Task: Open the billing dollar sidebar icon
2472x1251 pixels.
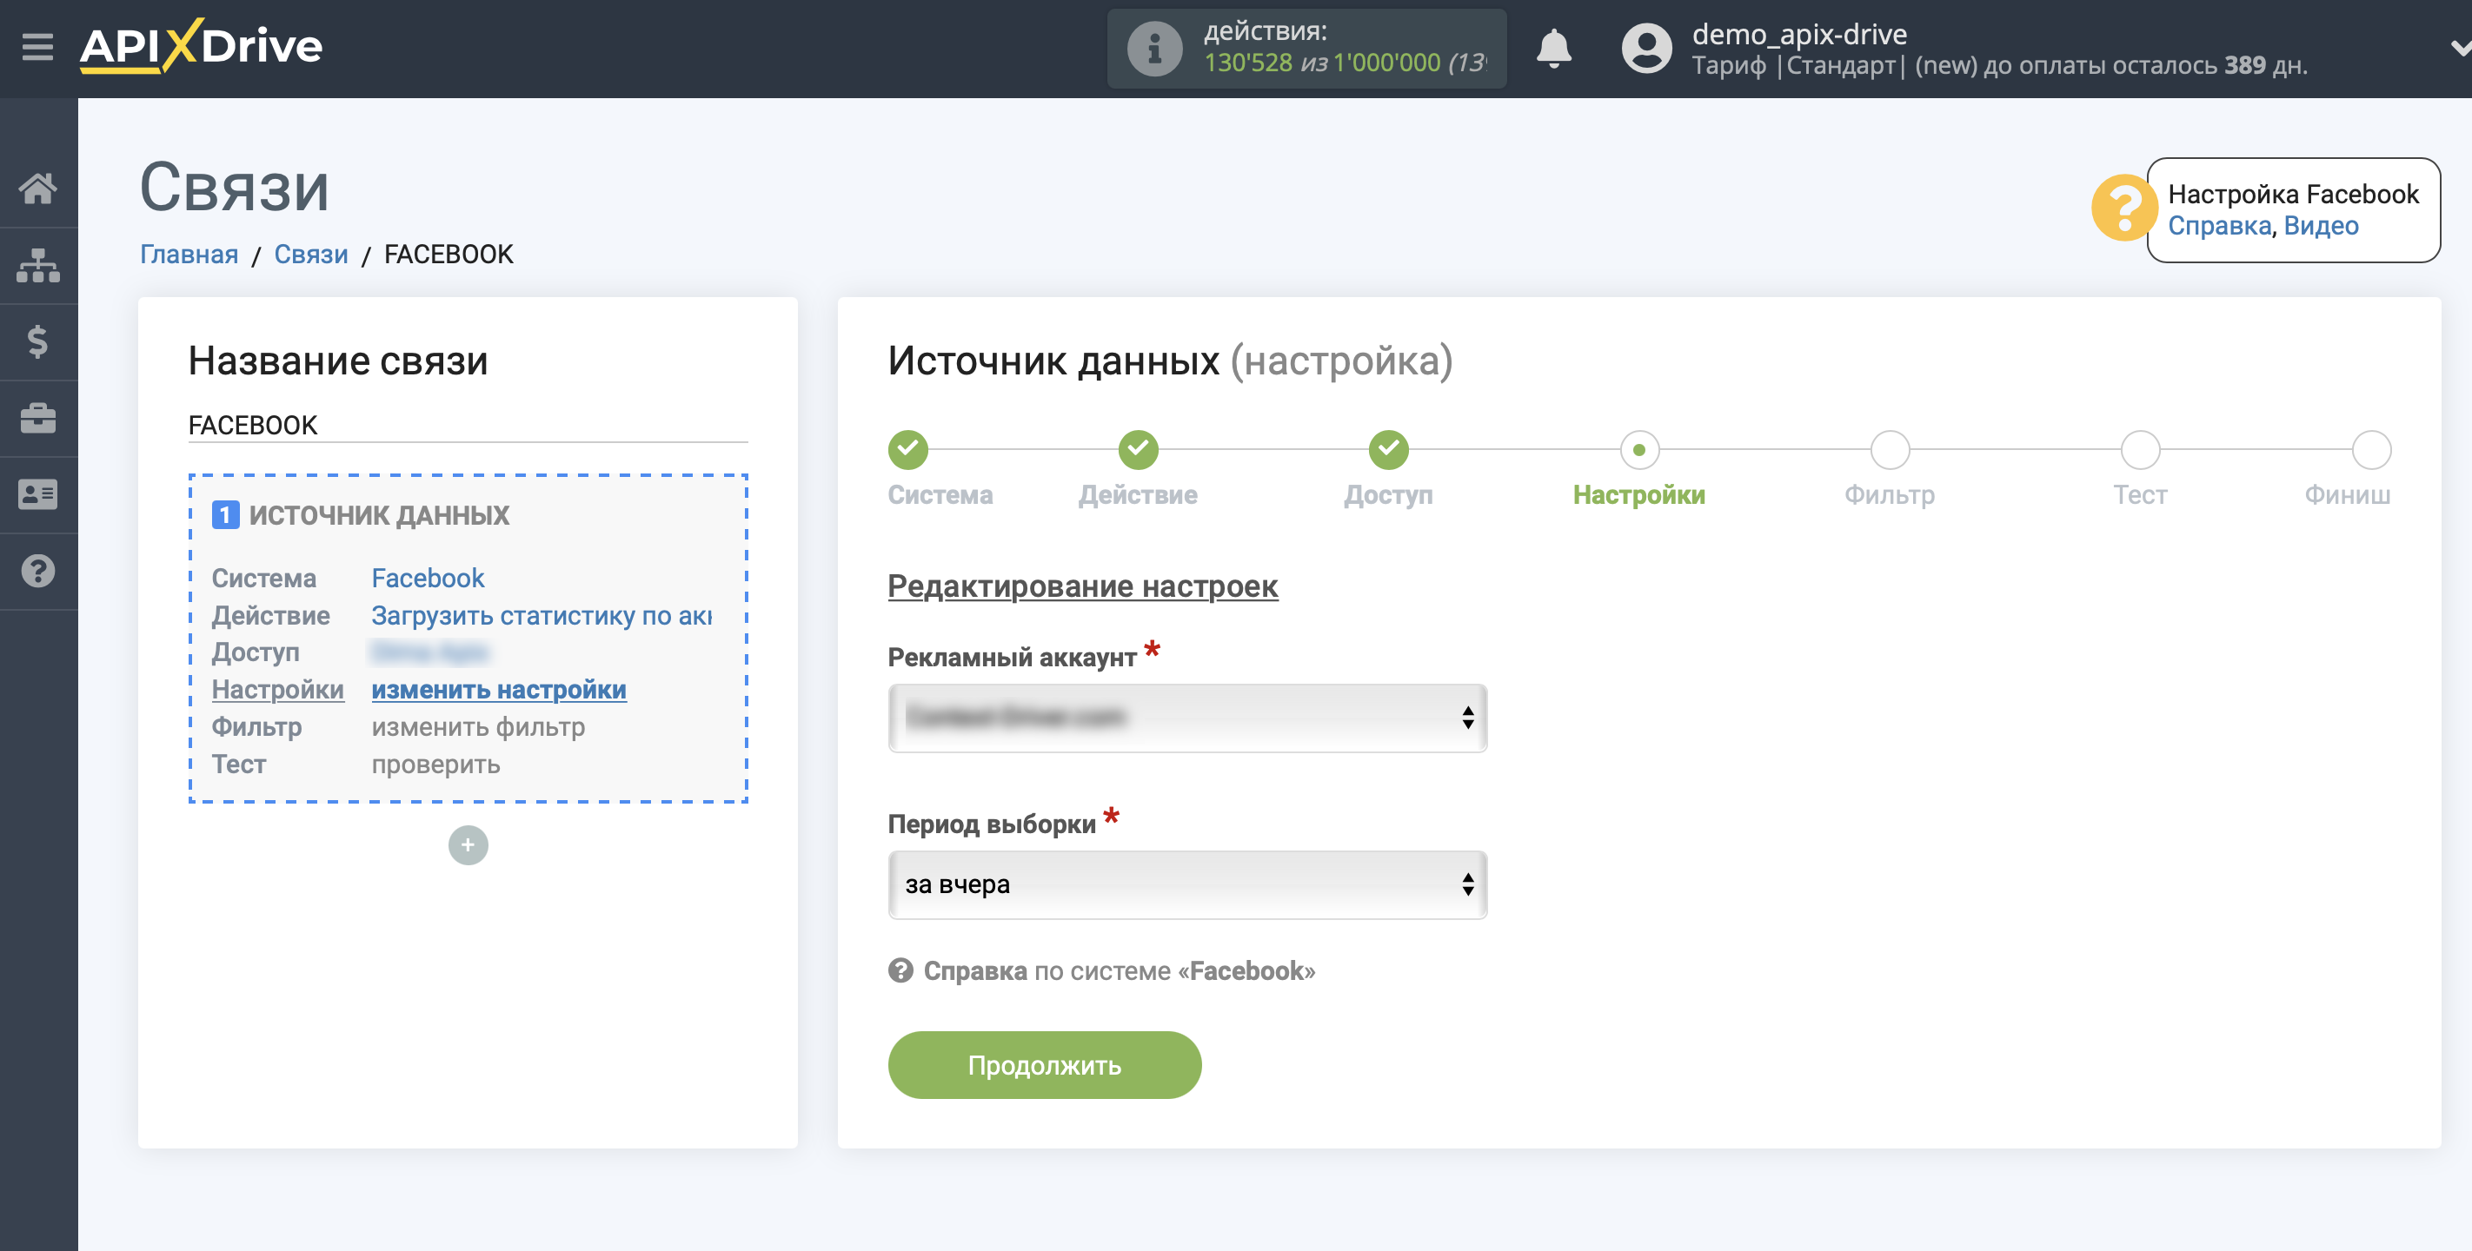Action: [x=38, y=341]
